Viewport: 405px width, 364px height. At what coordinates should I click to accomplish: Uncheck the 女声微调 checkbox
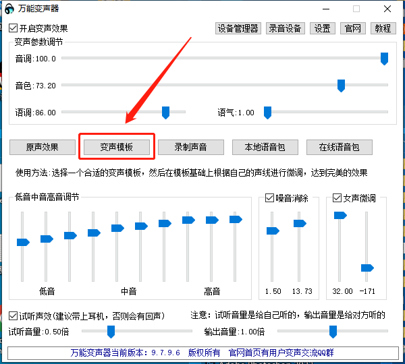coord(337,198)
